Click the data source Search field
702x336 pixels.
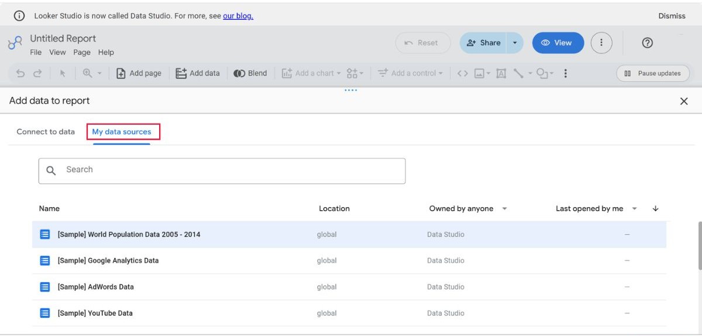222,171
